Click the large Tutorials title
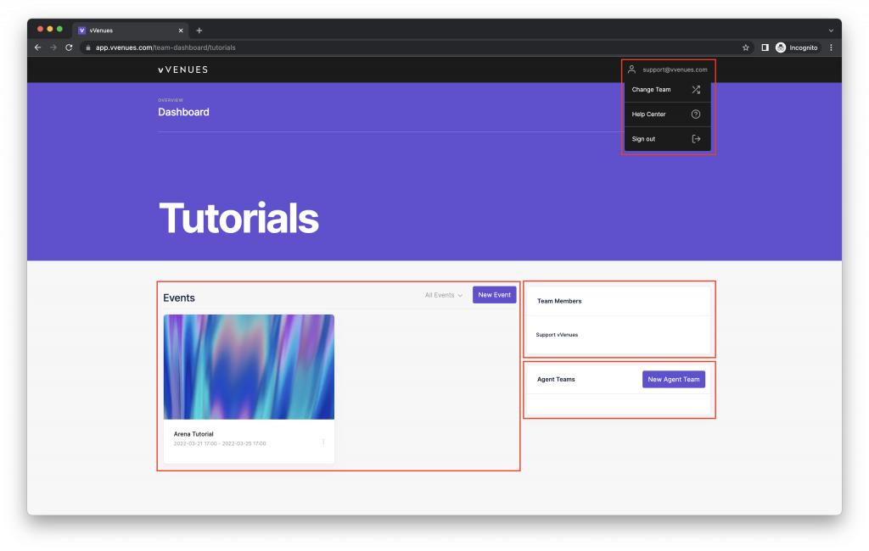Screen dimensions: 869x551 [x=238, y=218]
